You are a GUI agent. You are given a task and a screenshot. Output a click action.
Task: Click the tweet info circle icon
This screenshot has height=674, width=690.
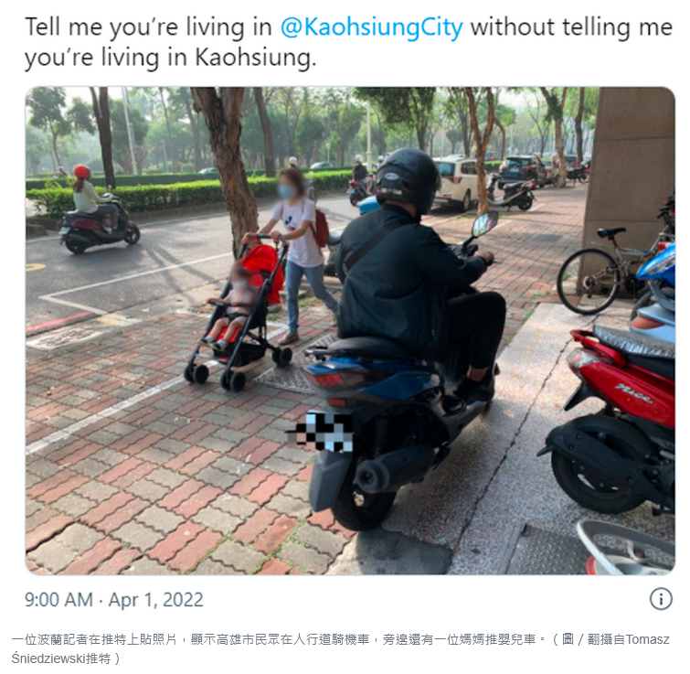[661, 599]
